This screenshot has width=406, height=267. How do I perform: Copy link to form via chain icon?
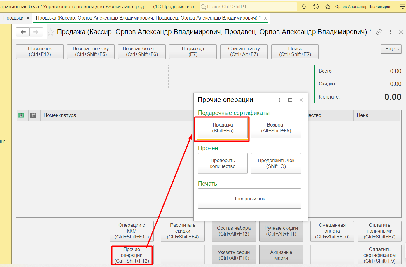pyautogui.click(x=379, y=32)
